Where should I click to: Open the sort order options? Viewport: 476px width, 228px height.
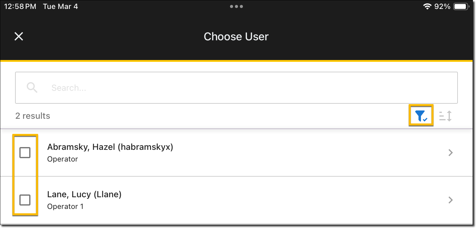click(x=446, y=116)
